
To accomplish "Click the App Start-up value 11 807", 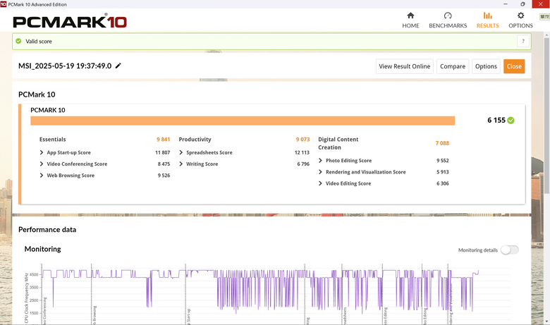I will (162, 152).
